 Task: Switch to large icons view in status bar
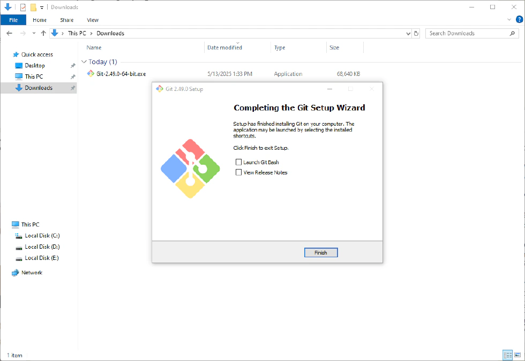coord(517,355)
